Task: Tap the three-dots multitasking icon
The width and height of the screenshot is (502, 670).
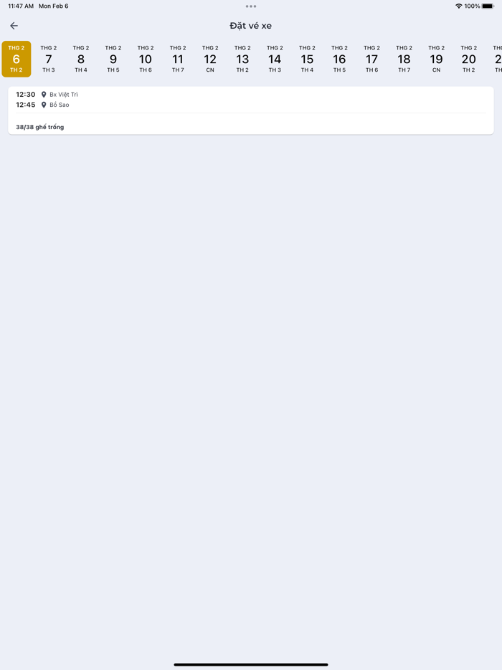Action: click(251, 6)
